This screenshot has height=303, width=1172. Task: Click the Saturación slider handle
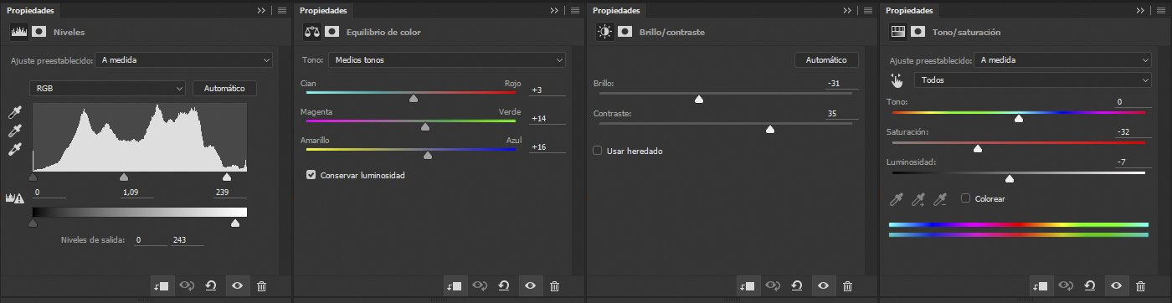(x=978, y=148)
